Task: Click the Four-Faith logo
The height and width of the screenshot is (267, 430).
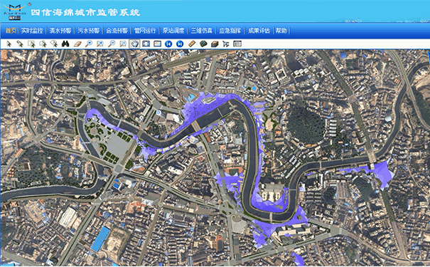Action: tap(15, 12)
